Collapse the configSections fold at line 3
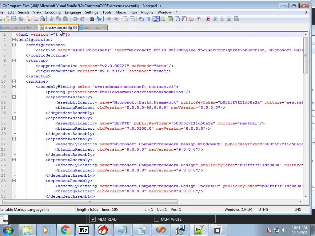Screen dimensions: 315x236 pos(14,45)
